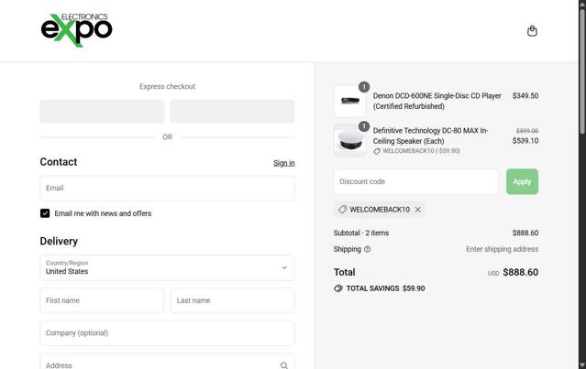
Task: Click the Company (optional) field
Action: tap(167, 332)
